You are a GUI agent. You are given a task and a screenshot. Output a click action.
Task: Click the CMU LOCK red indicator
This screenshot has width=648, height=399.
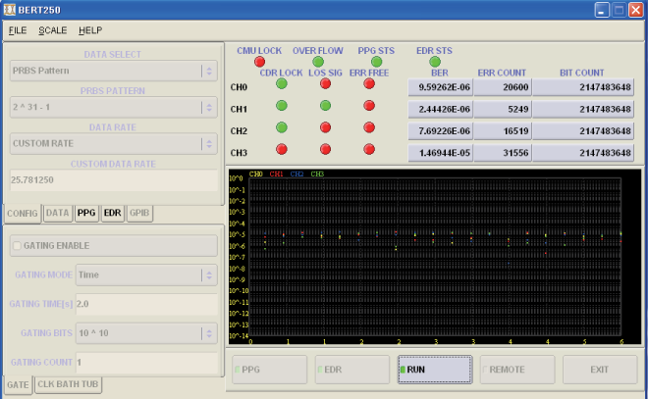point(259,62)
